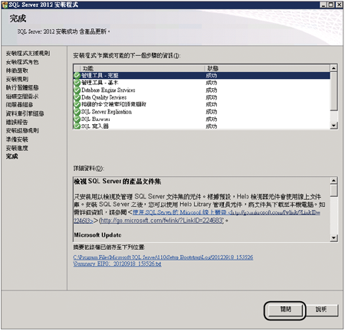Image resolution: width=345 pixels, height=331 pixels.
Task: Click the success icon for Database Engine Services
Action: pyautogui.click(x=77, y=90)
